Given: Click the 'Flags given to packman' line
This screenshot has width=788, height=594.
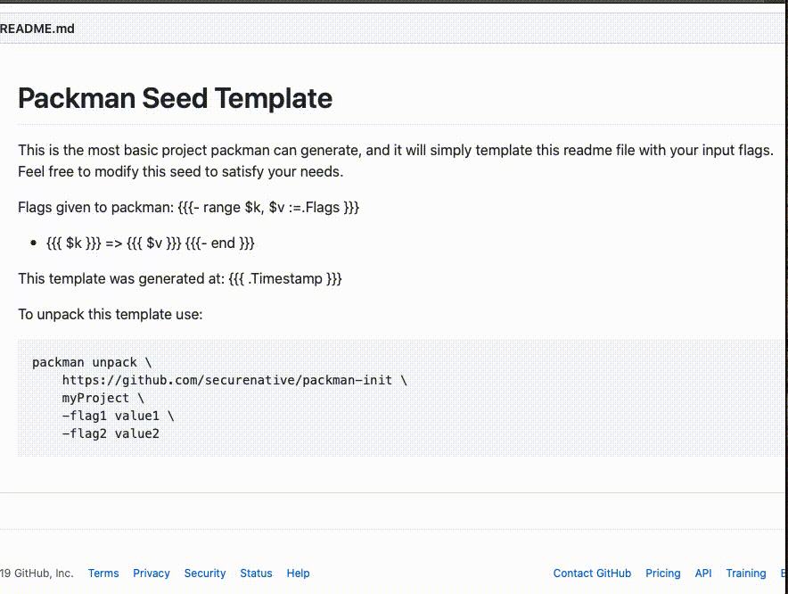Looking at the screenshot, I should [x=188, y=207].
